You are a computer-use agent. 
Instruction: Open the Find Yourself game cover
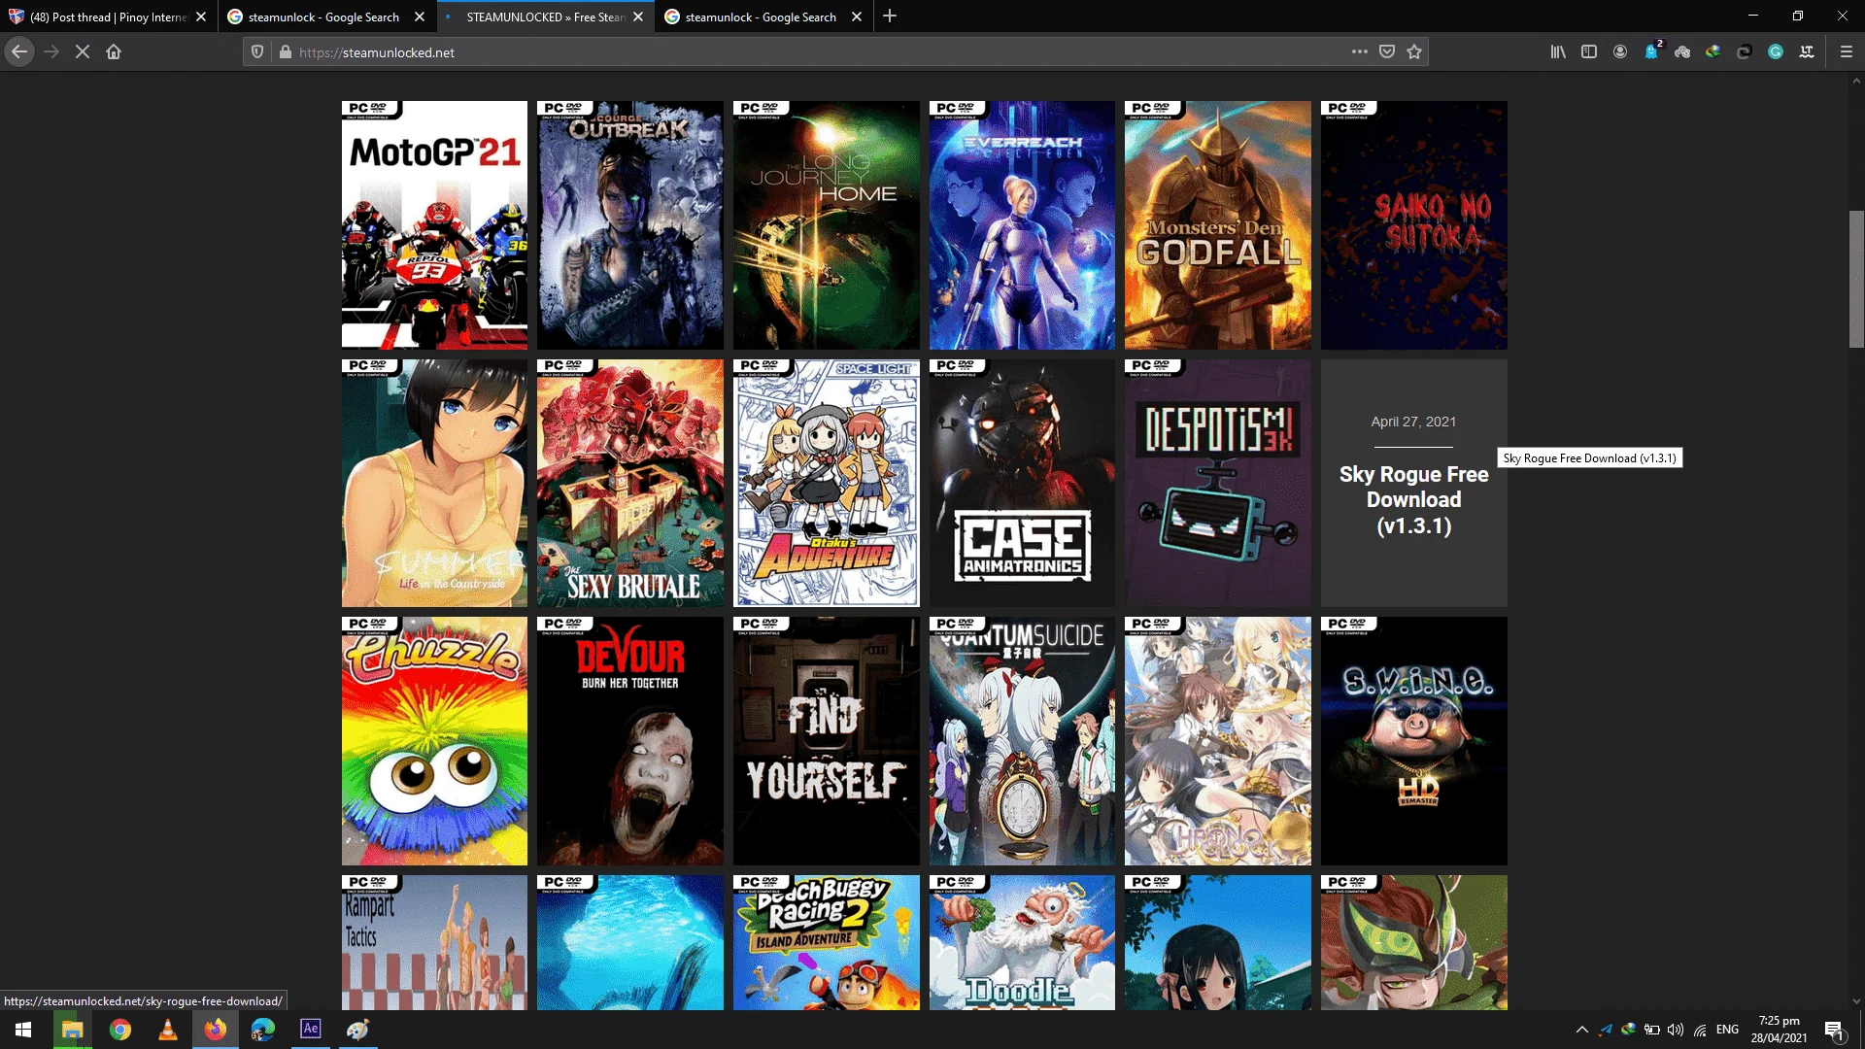(x=827, y=741)
